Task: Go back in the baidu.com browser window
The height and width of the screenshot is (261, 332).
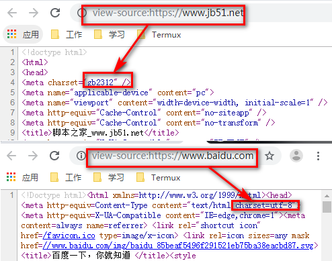Action: point(11,156)
